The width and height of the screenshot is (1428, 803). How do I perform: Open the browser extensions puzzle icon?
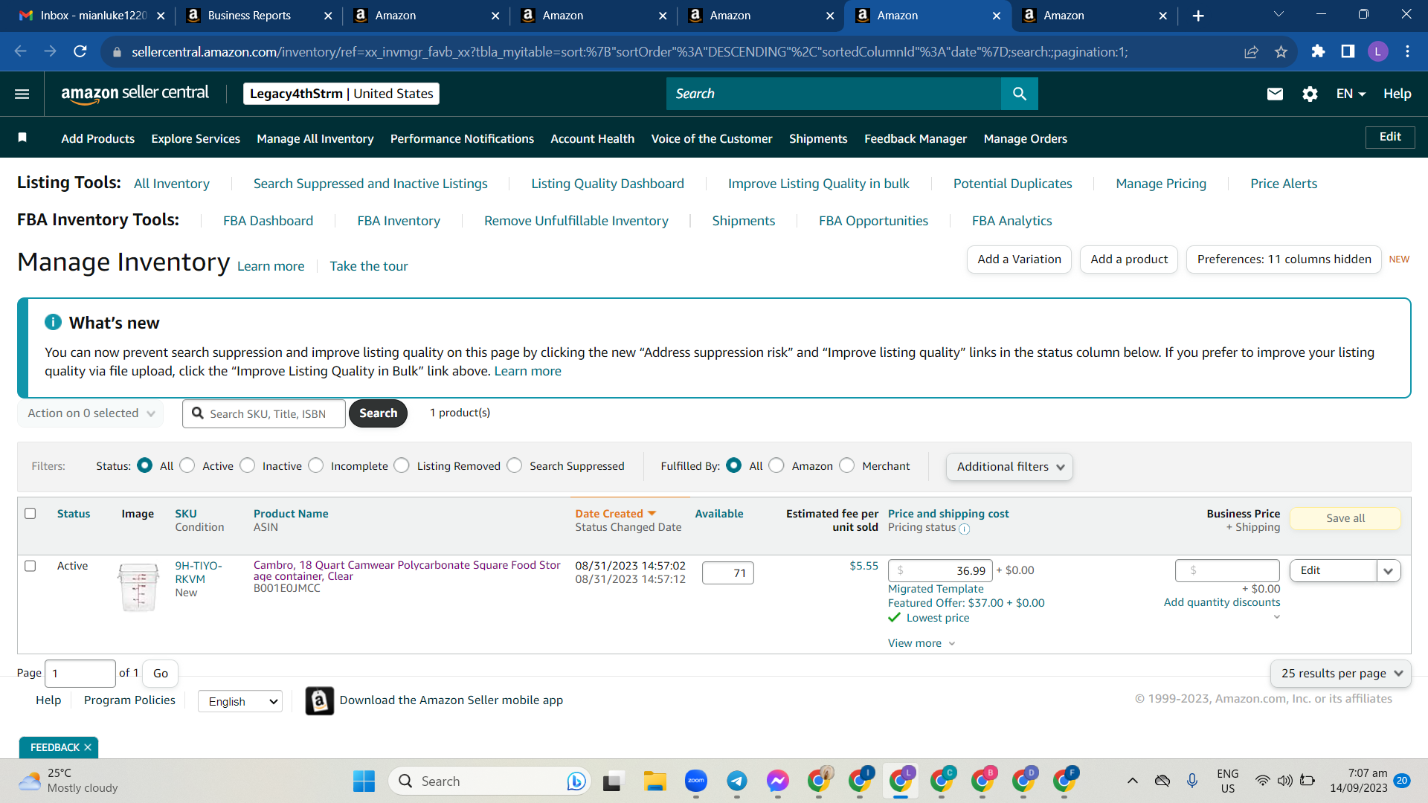click(1318, 51)
